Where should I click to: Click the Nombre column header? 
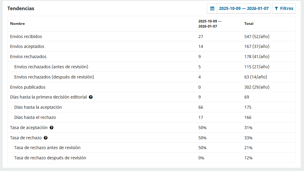coord(17,24)
